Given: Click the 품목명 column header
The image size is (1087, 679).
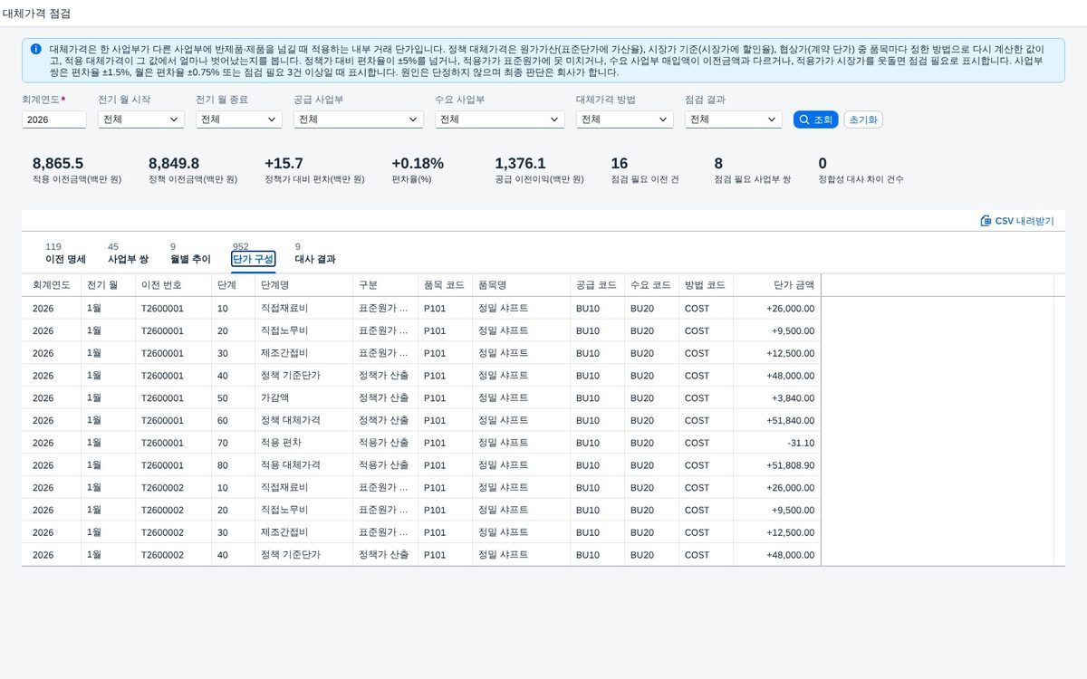Looking at the screenshot, I should (522, 285).
